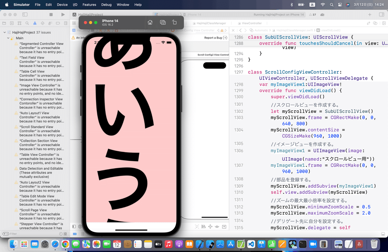This screenshot has height=252, width=388.
Task: Open Control Center in menu bar
Action: (x=340, y=5)
